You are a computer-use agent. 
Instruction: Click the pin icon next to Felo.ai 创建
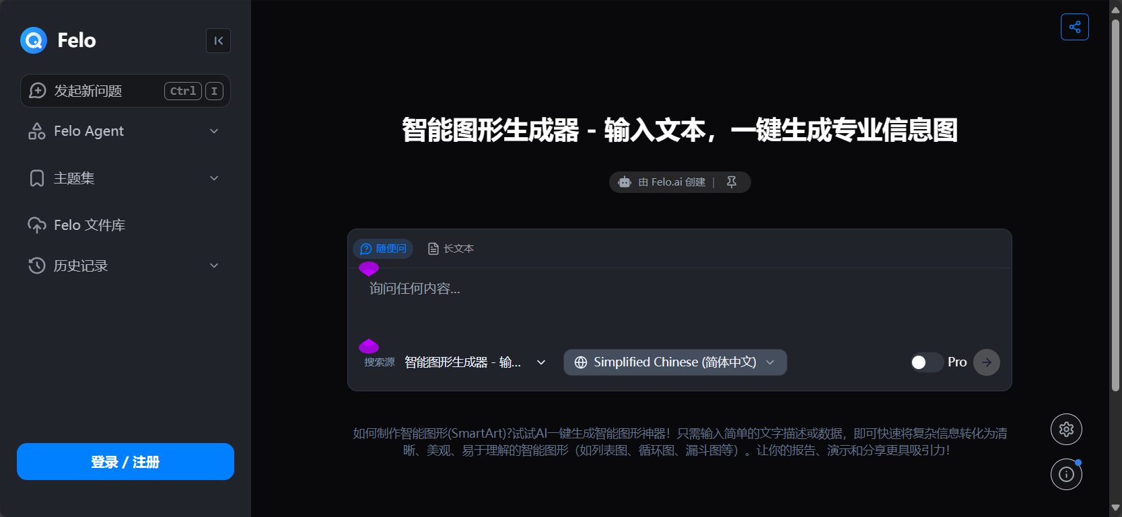tap(732, 182)
